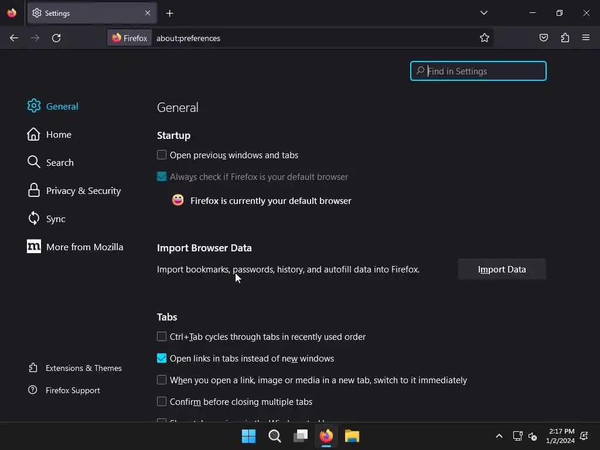The image size is (600, 450).
Task: Close the Settings tab
Action: pos(148,13)
